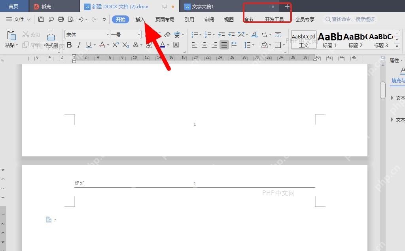Apply the 标题 3 heading style
The height and width of the screenshot is (251, 405).
pyautogui.click(x=381, y=40)
